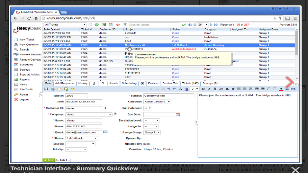This screenshot has width=308, height=173.
Task: Apply subscript formatting in editor
Action: (x=227, y=89)
